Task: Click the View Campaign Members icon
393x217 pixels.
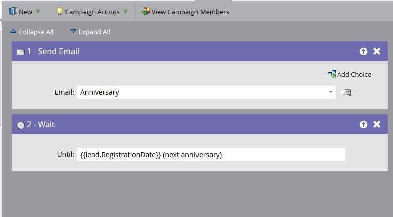Action: pyautogui.click(x=146, y=11)
